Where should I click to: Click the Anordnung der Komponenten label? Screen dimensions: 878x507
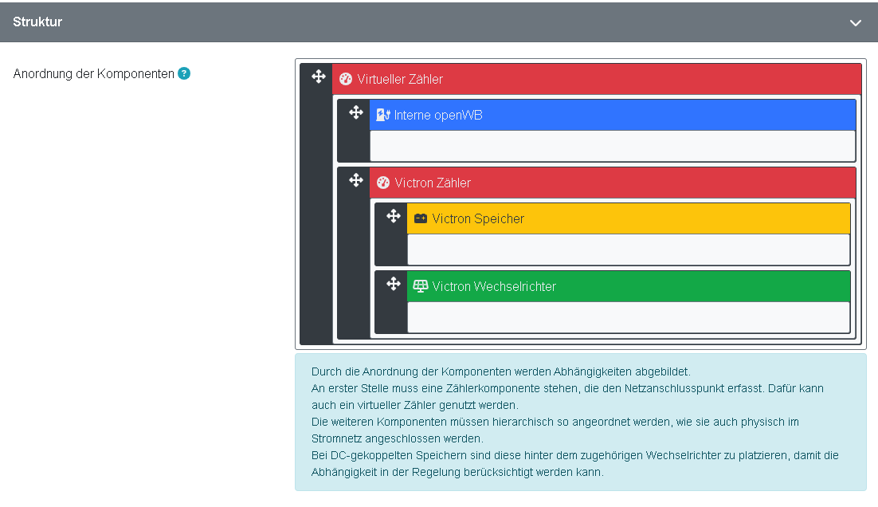(93, 73)
